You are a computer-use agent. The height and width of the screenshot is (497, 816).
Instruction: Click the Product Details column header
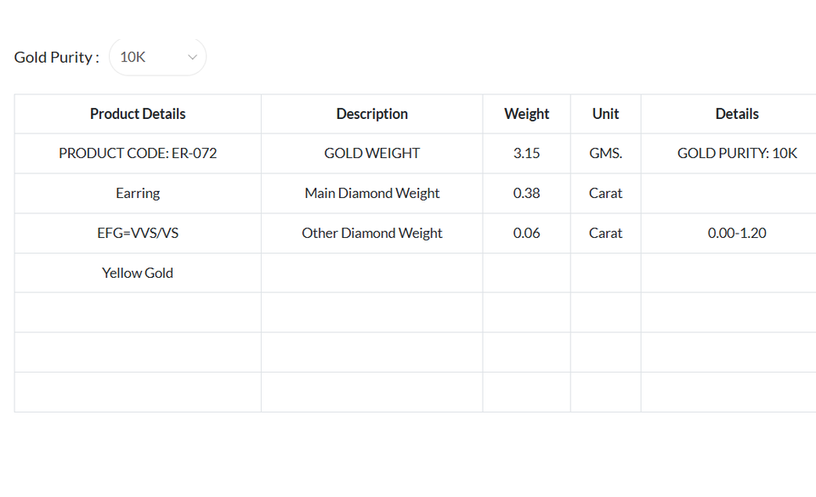(x=138, y=114)
